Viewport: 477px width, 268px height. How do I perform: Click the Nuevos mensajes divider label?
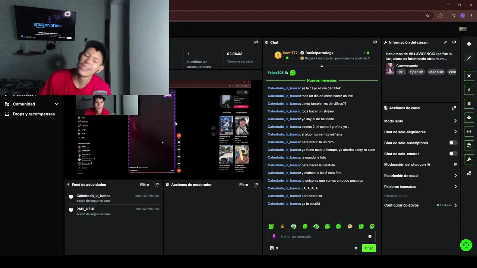tap(322, 80)
